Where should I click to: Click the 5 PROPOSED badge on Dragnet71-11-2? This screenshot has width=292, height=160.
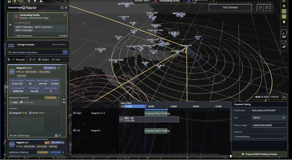coord(50,98)
